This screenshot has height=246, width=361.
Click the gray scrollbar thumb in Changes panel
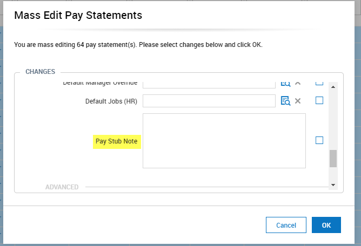(333, 159)
